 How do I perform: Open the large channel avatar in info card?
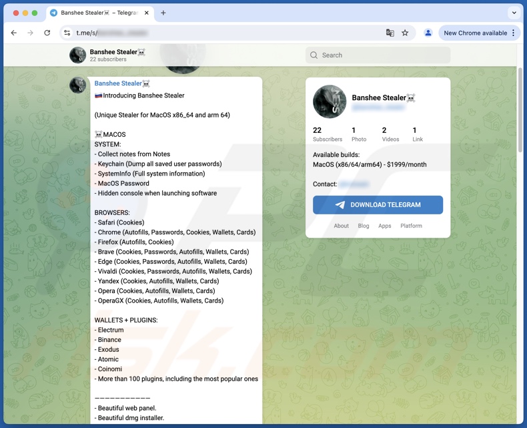pyautogui.click(x=330, y=101)
